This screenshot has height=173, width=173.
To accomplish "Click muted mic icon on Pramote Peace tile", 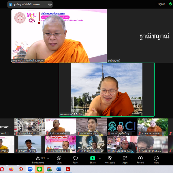I will coord(140,133).
